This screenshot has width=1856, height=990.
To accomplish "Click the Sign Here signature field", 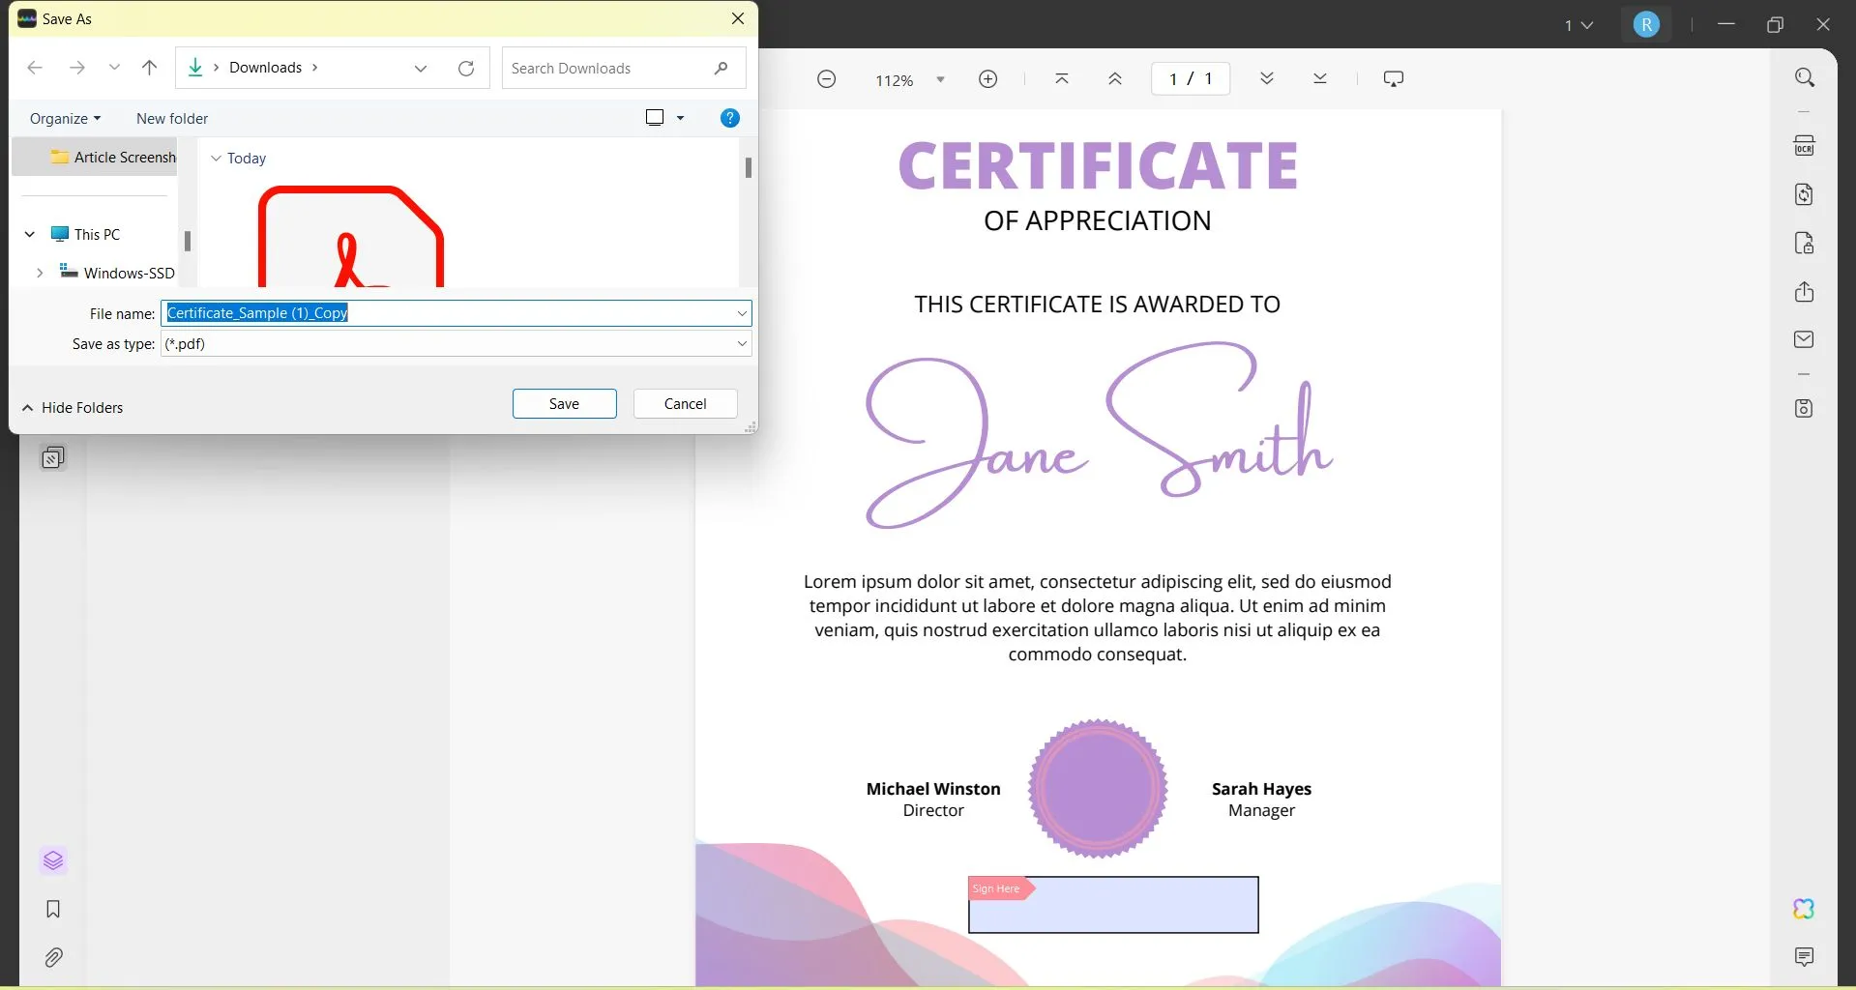I will [x=1113, y=905].
